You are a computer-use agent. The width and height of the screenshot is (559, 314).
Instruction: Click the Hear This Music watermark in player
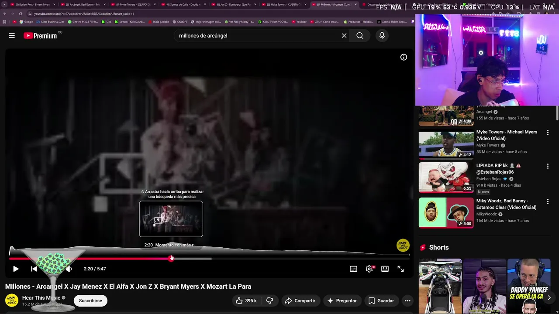[x=403, y=246]
